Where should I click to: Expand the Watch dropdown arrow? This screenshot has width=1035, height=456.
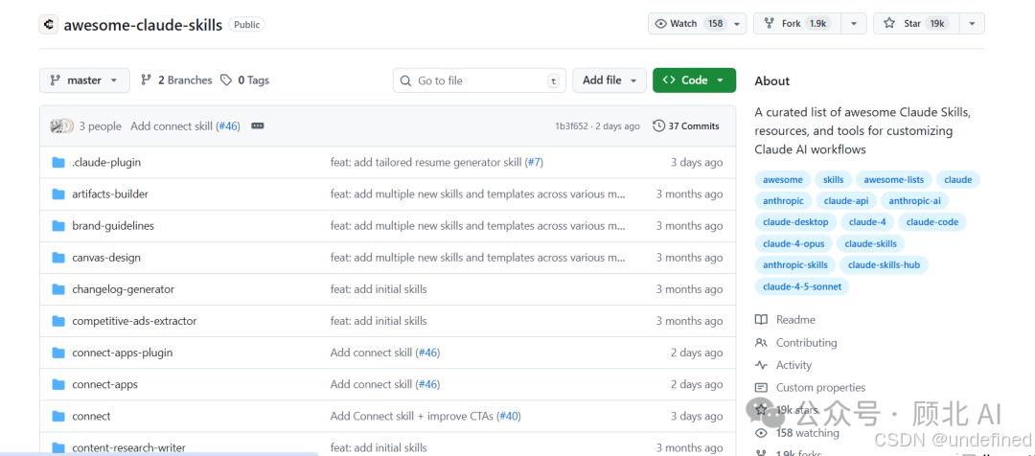[737, 24]
